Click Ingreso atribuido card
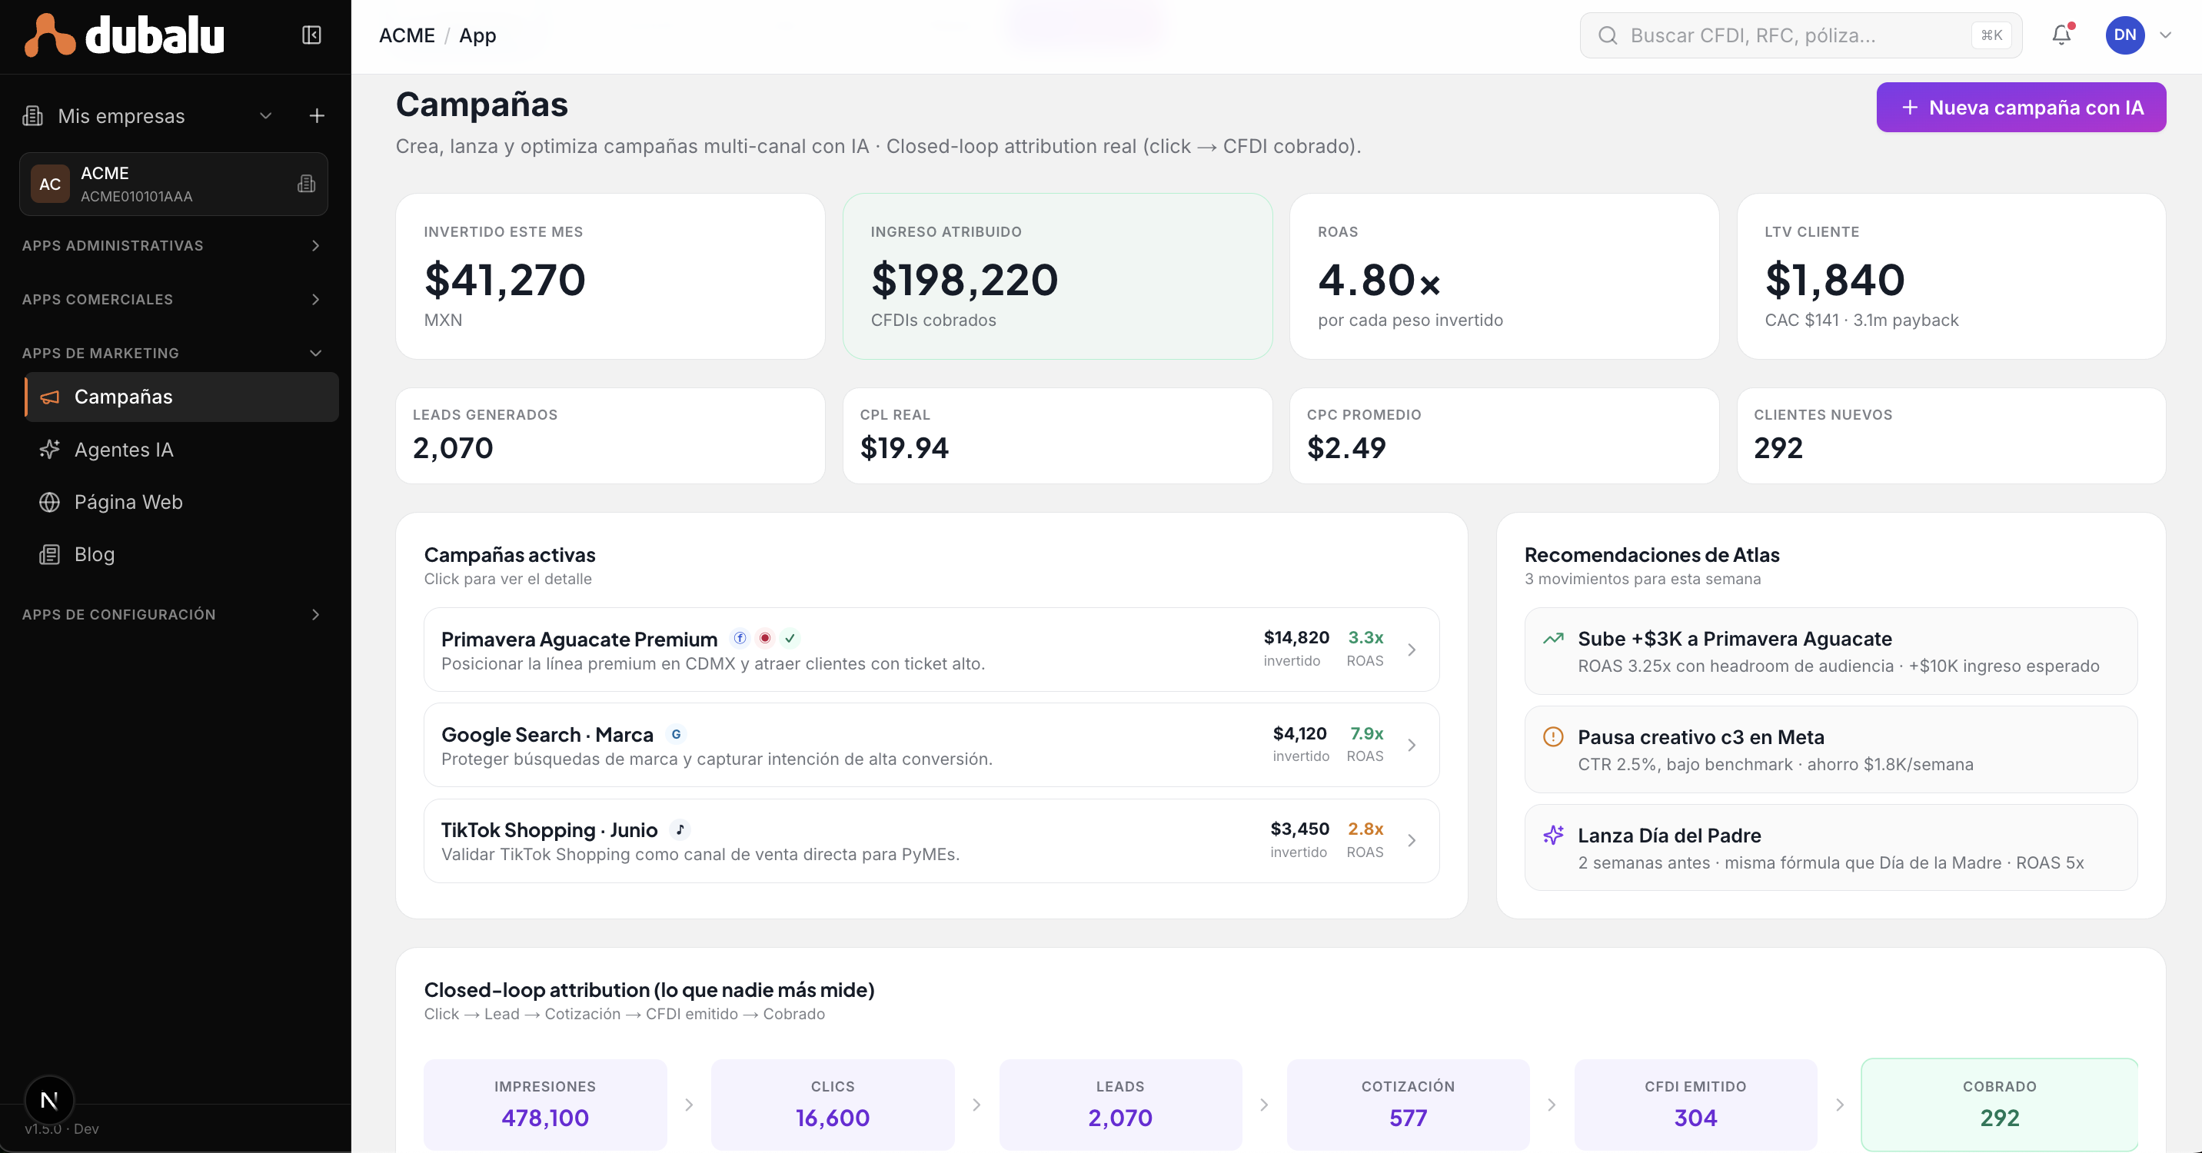This screenshot has width=2202, height=1153. [1057, 276]
